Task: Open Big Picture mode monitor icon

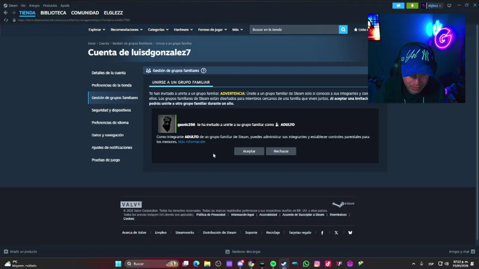Action: (449, 6)
